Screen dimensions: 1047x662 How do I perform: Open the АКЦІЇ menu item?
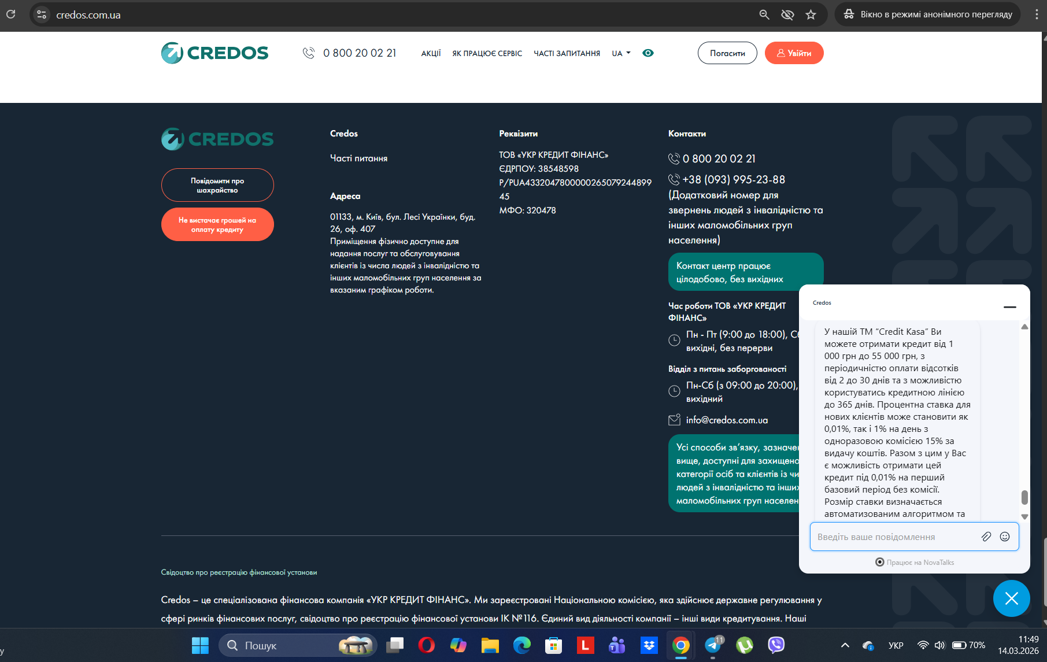[431, 53]
